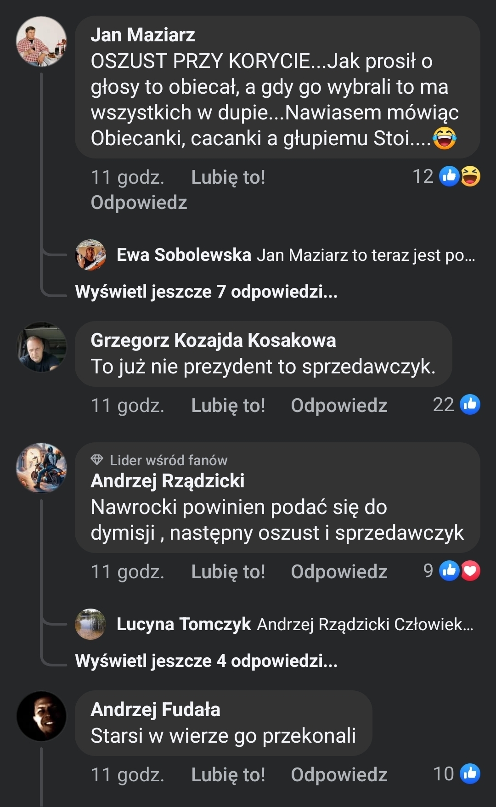Toggle Lubię to! on Andrzej Fudała's comment

pos(228,775)
